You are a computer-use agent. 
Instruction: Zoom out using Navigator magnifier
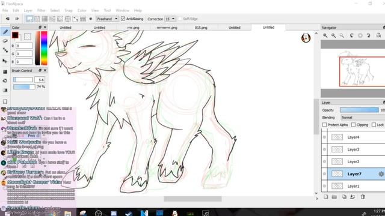click(x=333, y=35)
